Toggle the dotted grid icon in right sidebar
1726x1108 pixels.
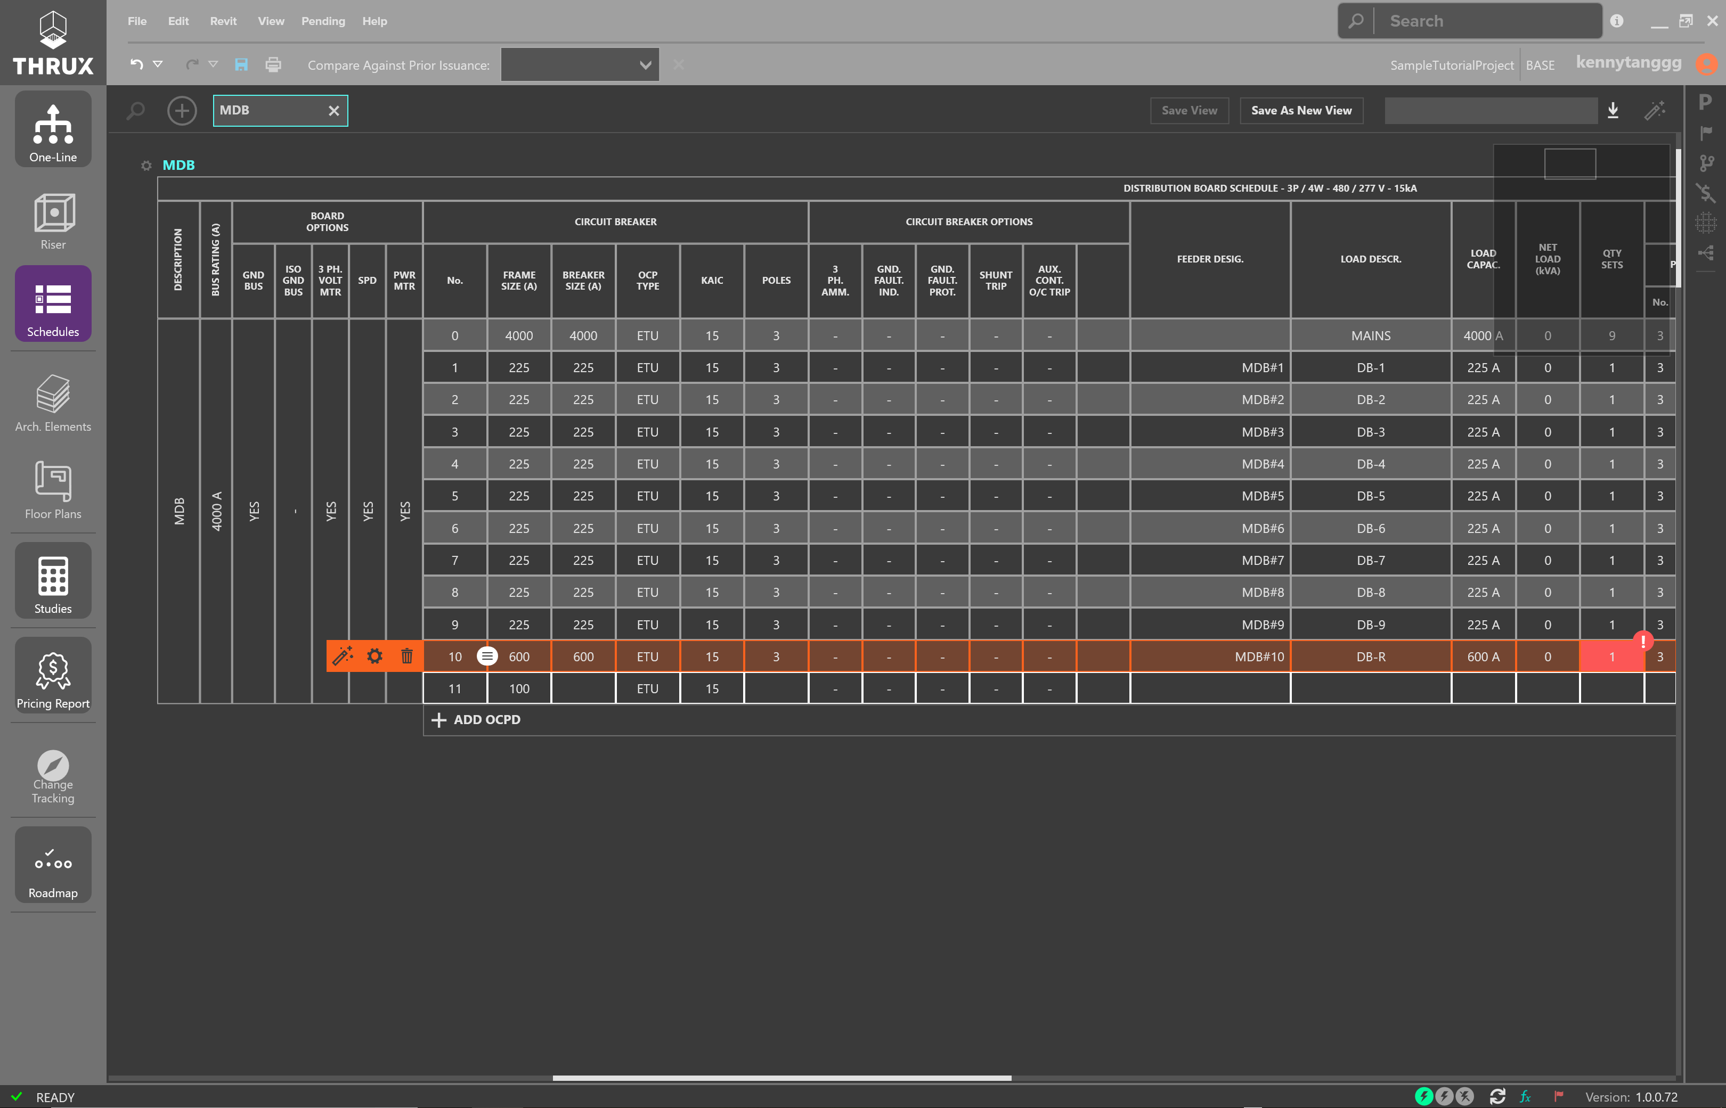pyautogui.click(x=1705, y=223)
